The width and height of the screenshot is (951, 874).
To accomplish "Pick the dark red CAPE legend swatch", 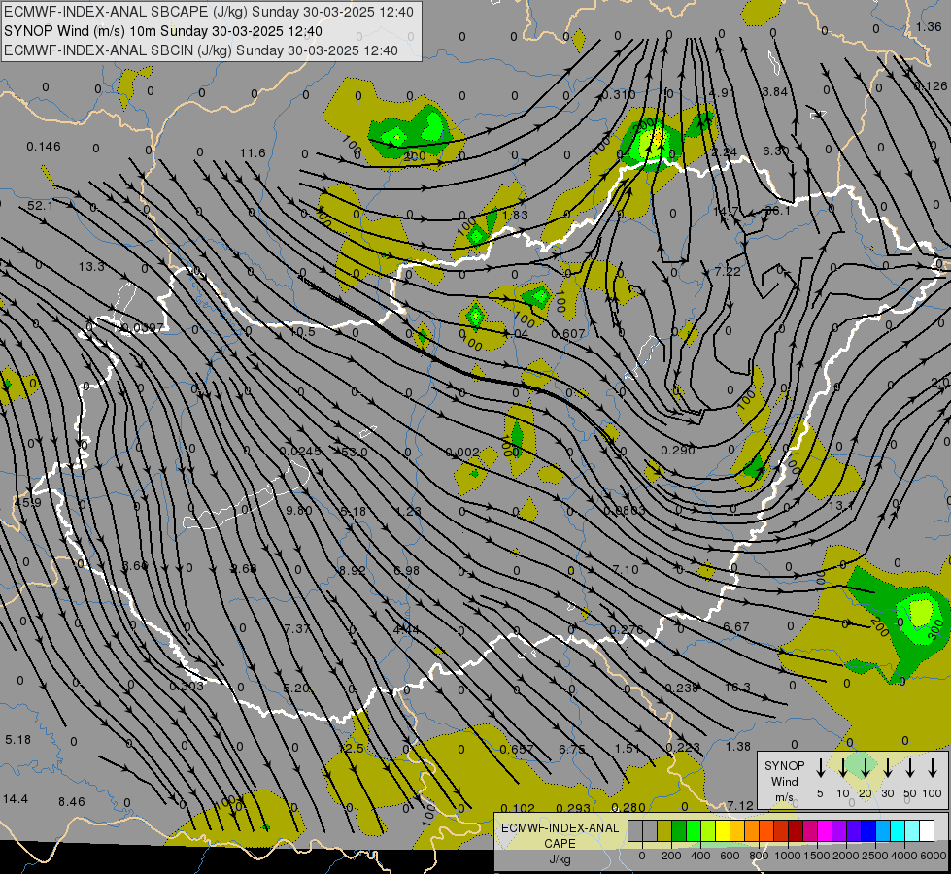I will coord(796,831).
